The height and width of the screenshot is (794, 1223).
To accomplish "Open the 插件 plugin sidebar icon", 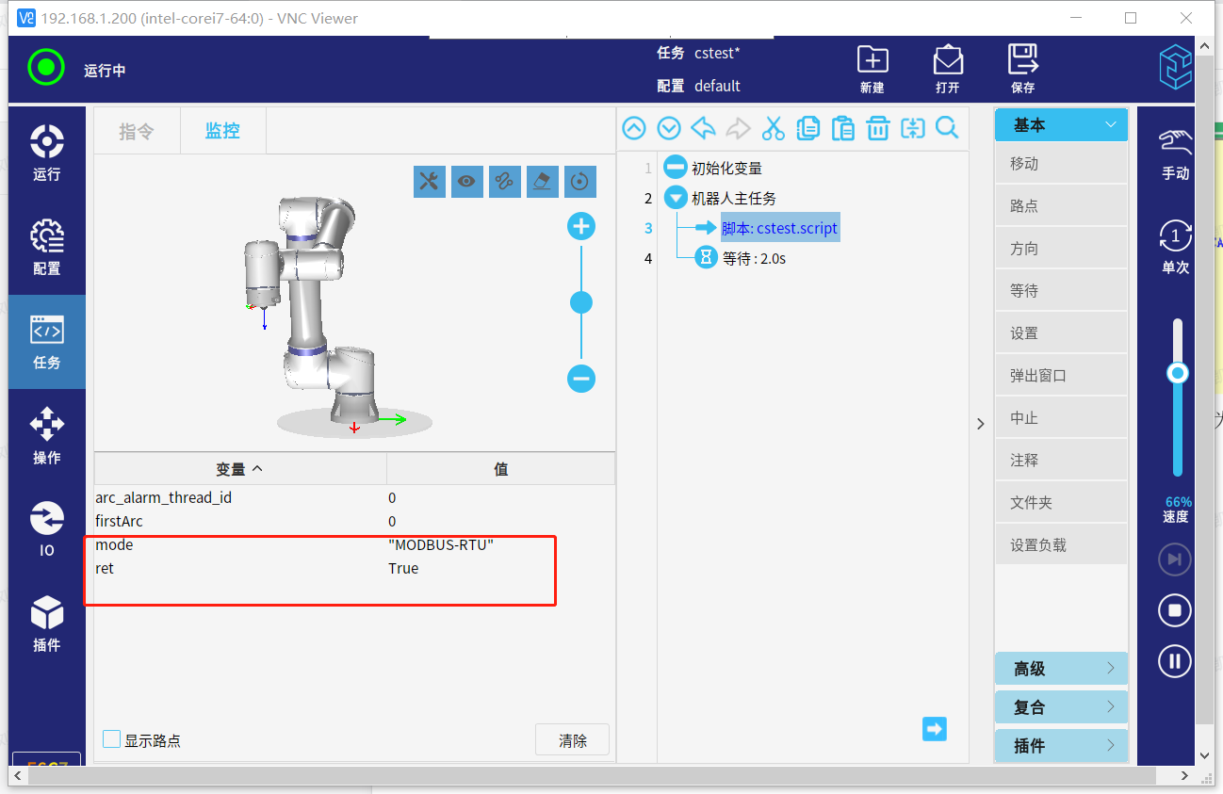I will point(46,624).
